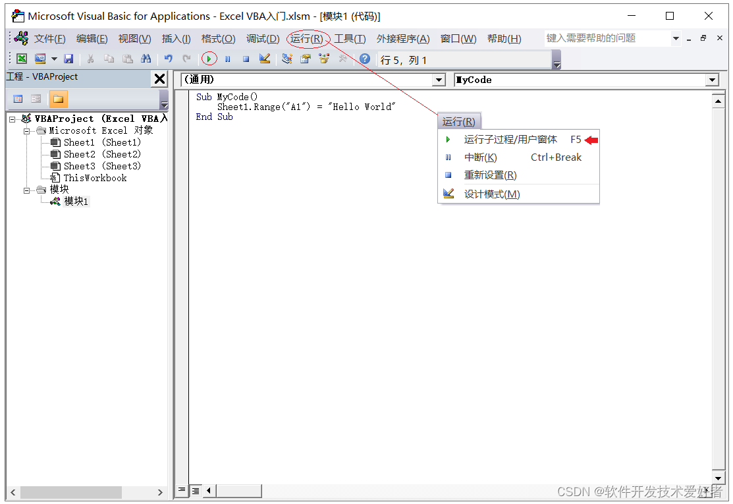Open the 编辑(E) menu
733x504 pixels.
click(x=92, y=39)
